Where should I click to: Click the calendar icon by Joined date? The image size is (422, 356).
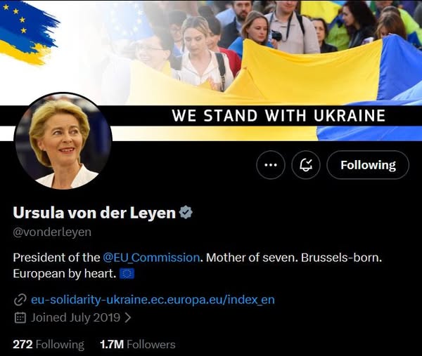coord(20,317)
